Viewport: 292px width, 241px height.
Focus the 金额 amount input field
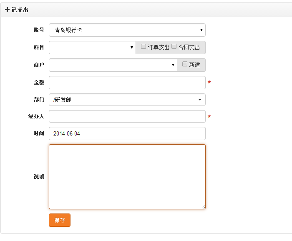127,83
